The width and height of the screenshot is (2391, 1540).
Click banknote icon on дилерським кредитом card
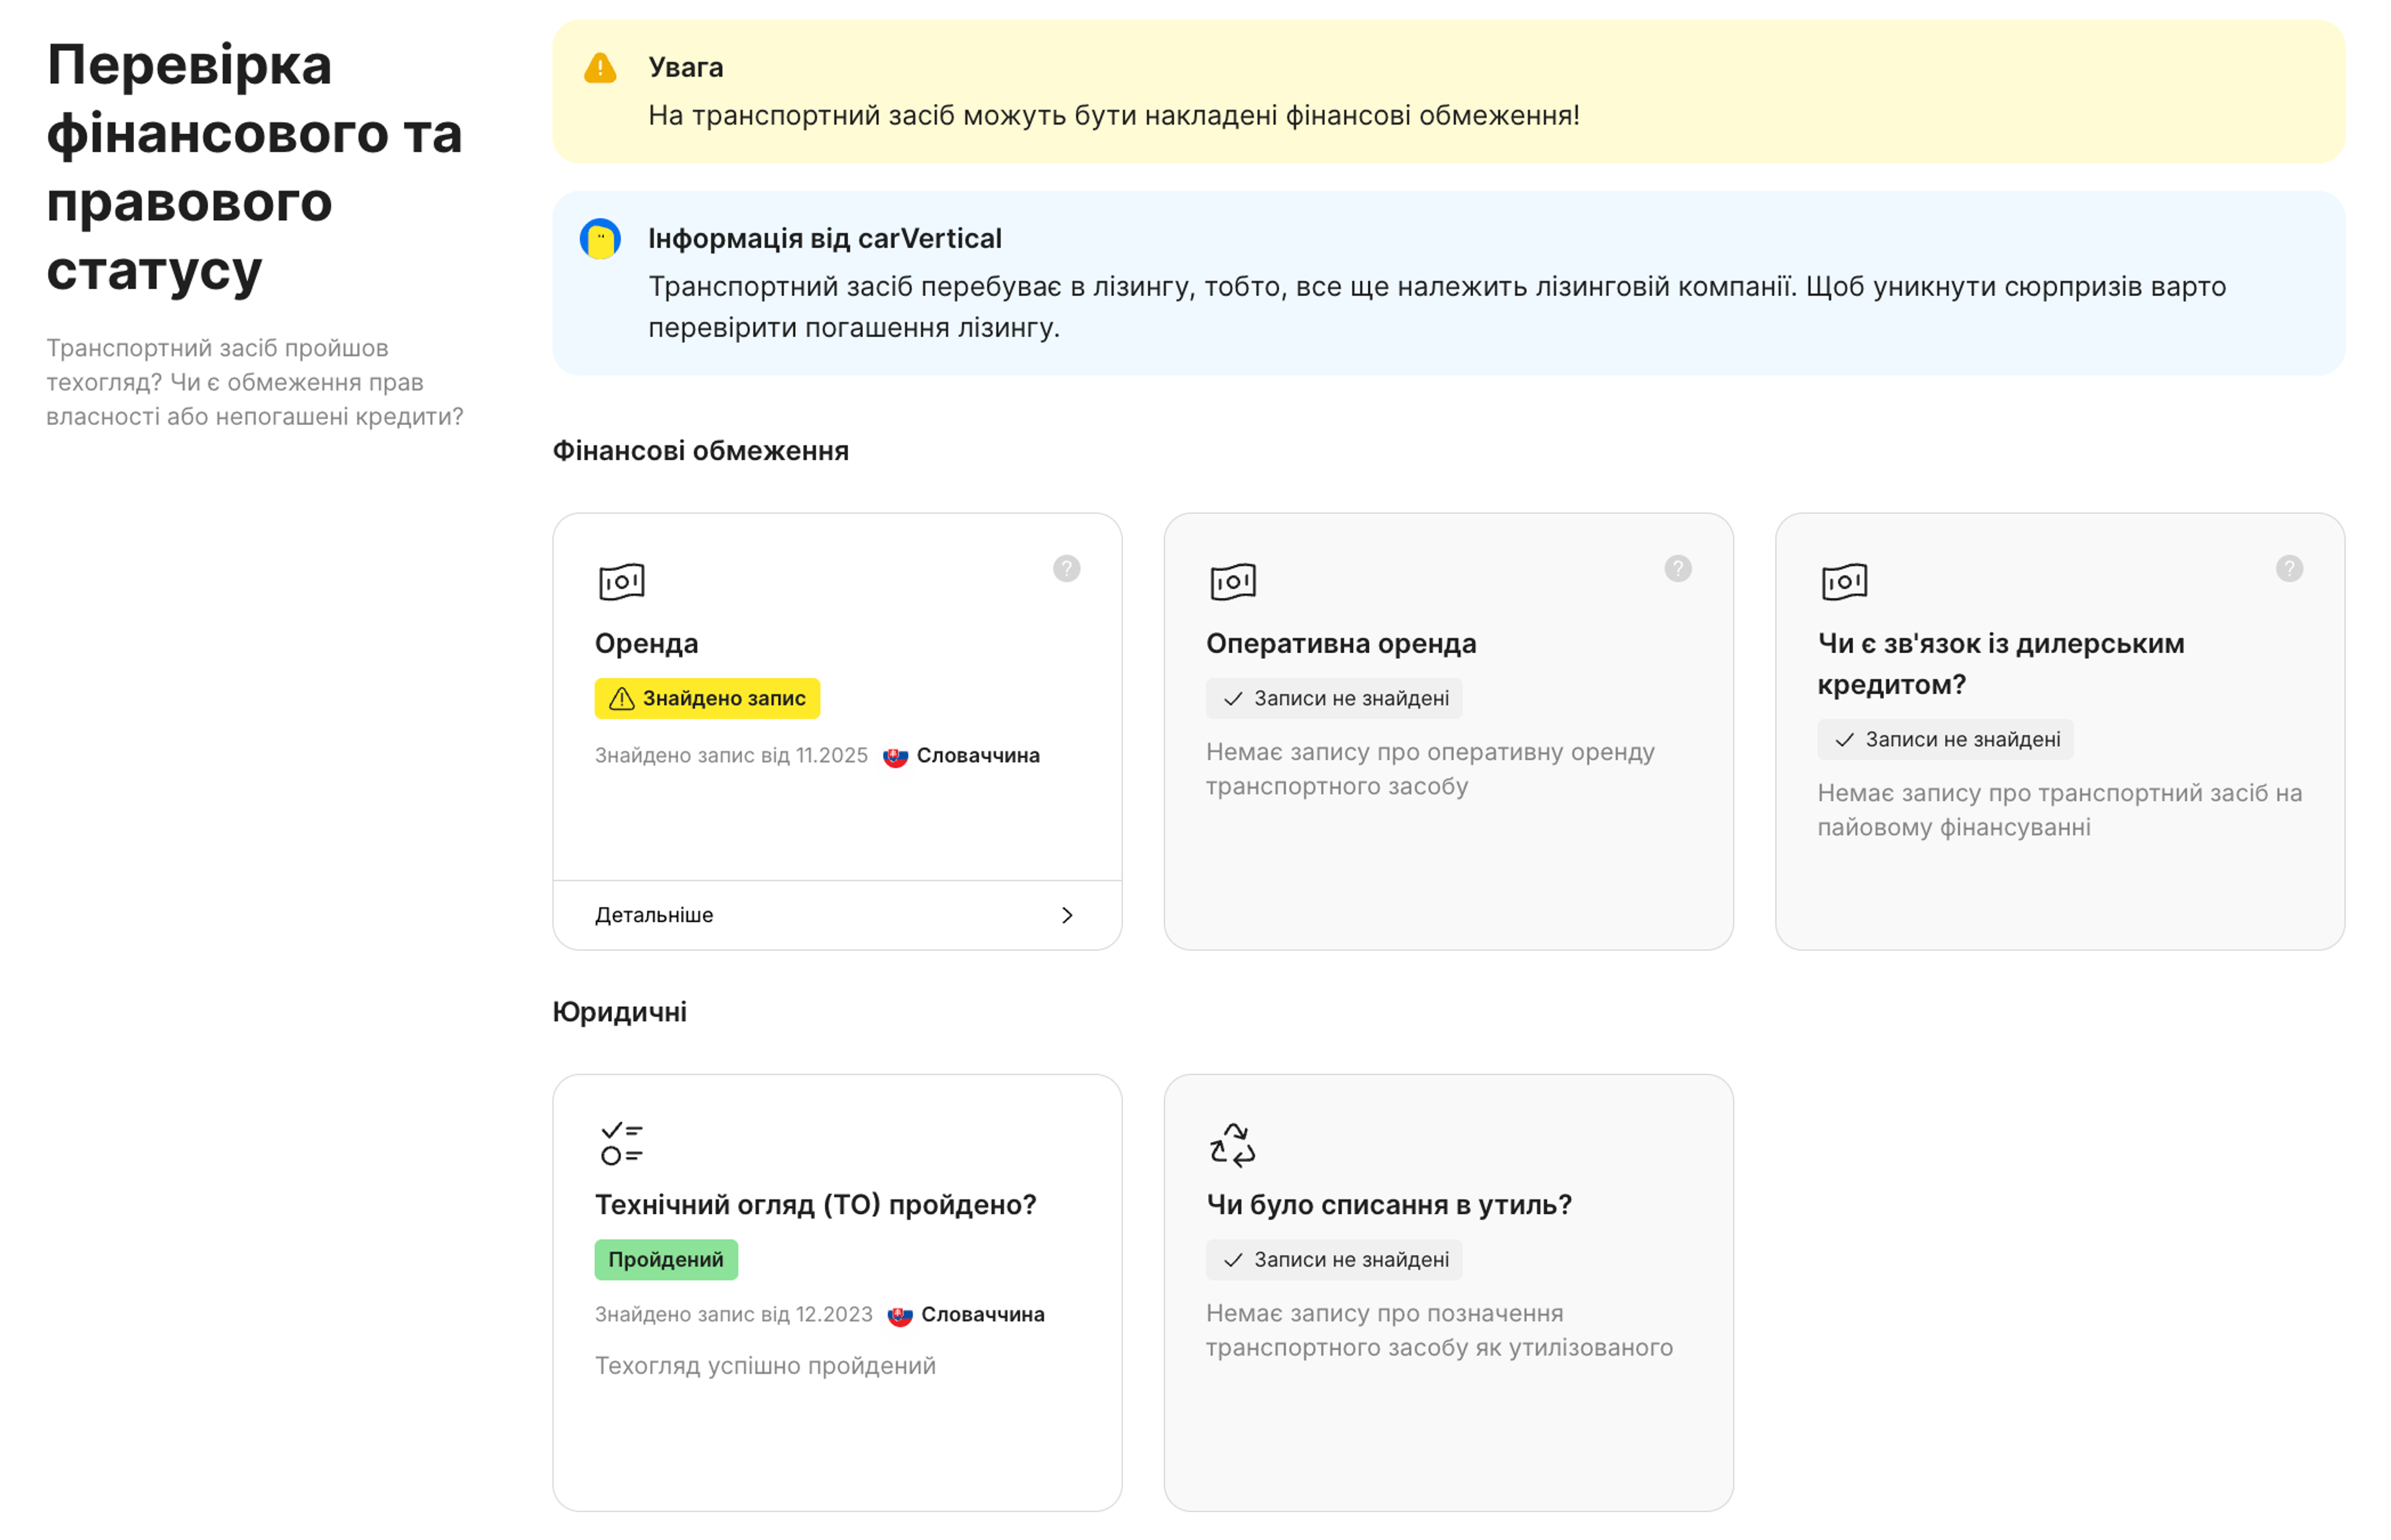[1844, 582]
